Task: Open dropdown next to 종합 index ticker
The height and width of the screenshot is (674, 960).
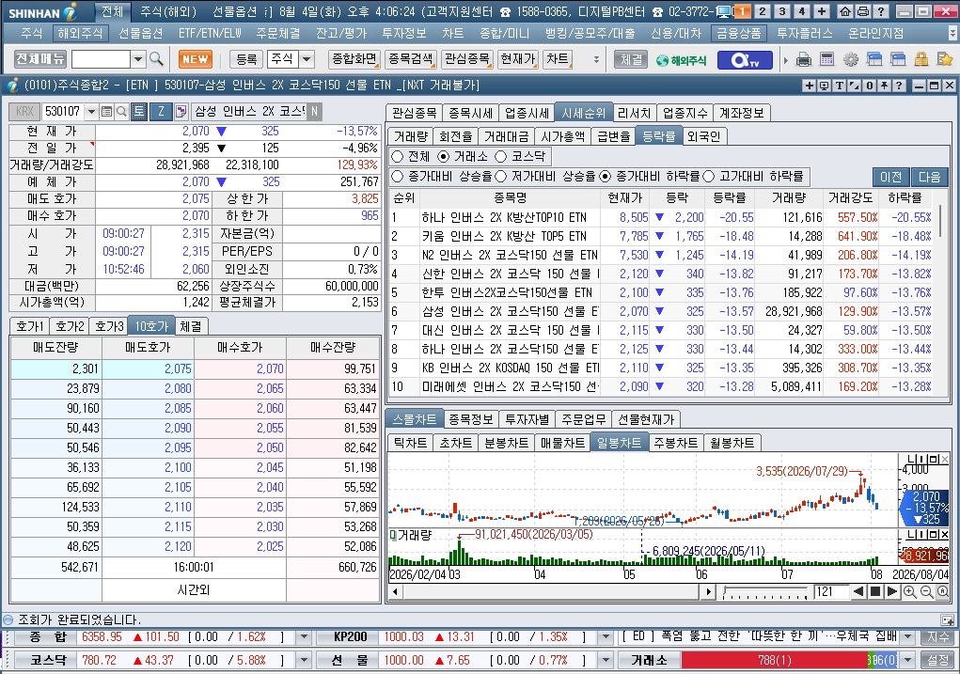Action: tap(304, 636)
